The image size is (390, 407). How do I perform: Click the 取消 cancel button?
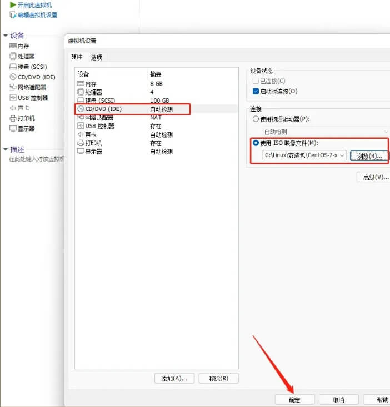click(x=338, y=400)
